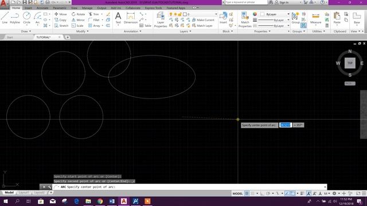The image size is (367, 206).
Task: Click Match Properties tool
Action: (245, 19)
